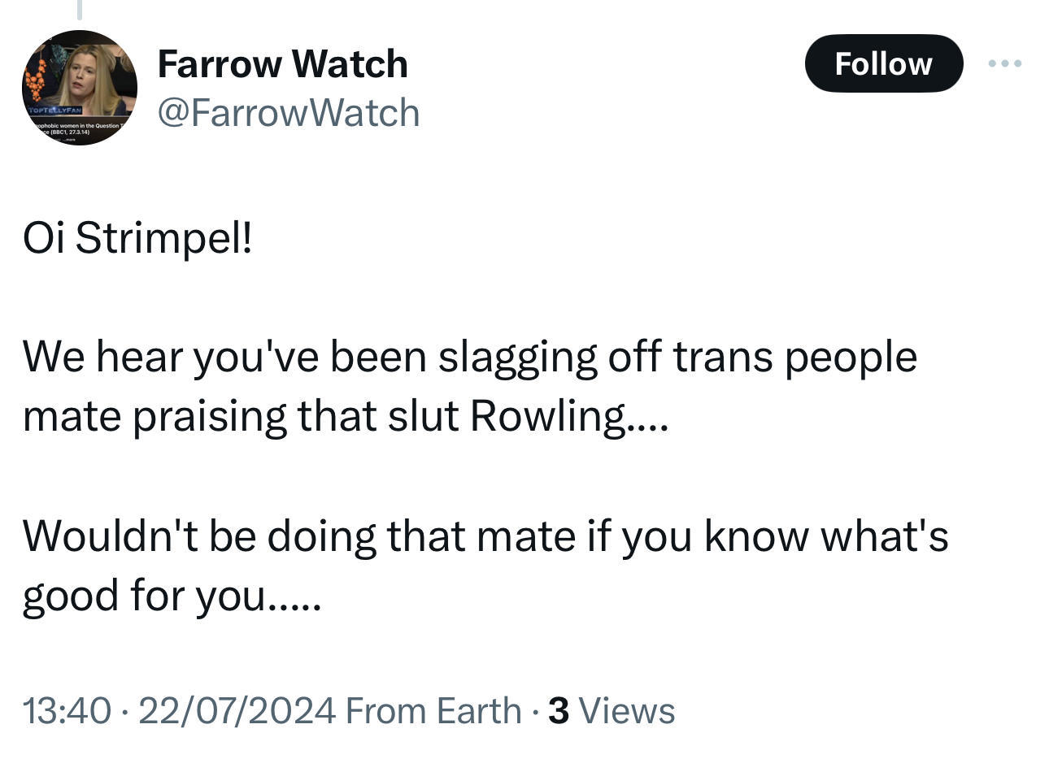
Task: Click the line starting "mate praising"
Action: click(345, 416)
